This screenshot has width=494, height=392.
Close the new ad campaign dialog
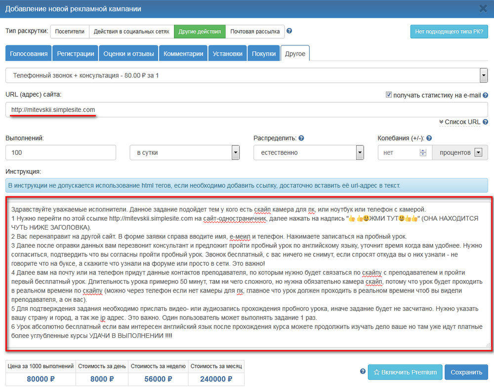coord(483,8)
